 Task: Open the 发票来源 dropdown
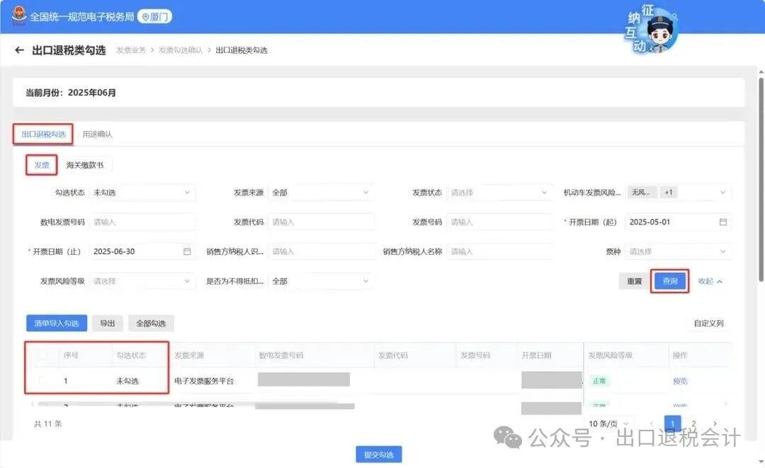click(321, 192)
